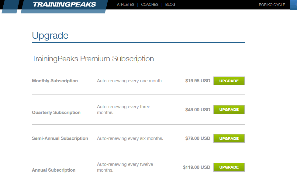Image resolution: width=297 pixels, height=182 pixels.
Task: Go to the Blog page
Action: click(x=170, y=5)
